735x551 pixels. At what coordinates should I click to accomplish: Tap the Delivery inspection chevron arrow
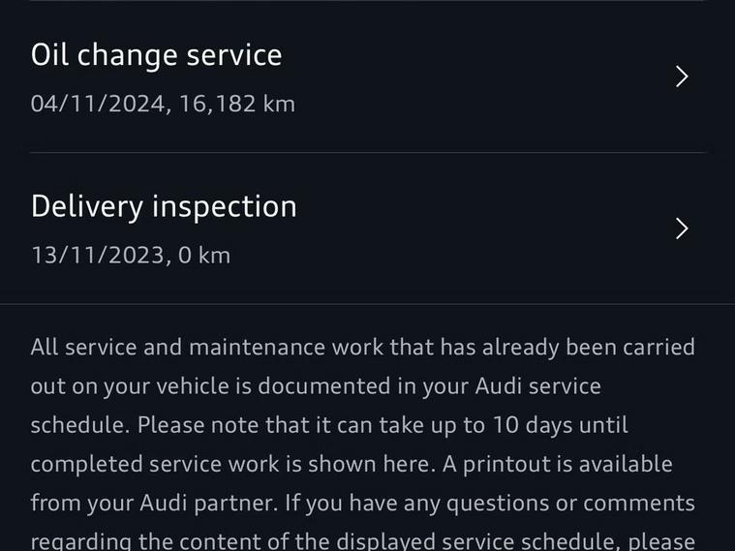click(682, 229)
